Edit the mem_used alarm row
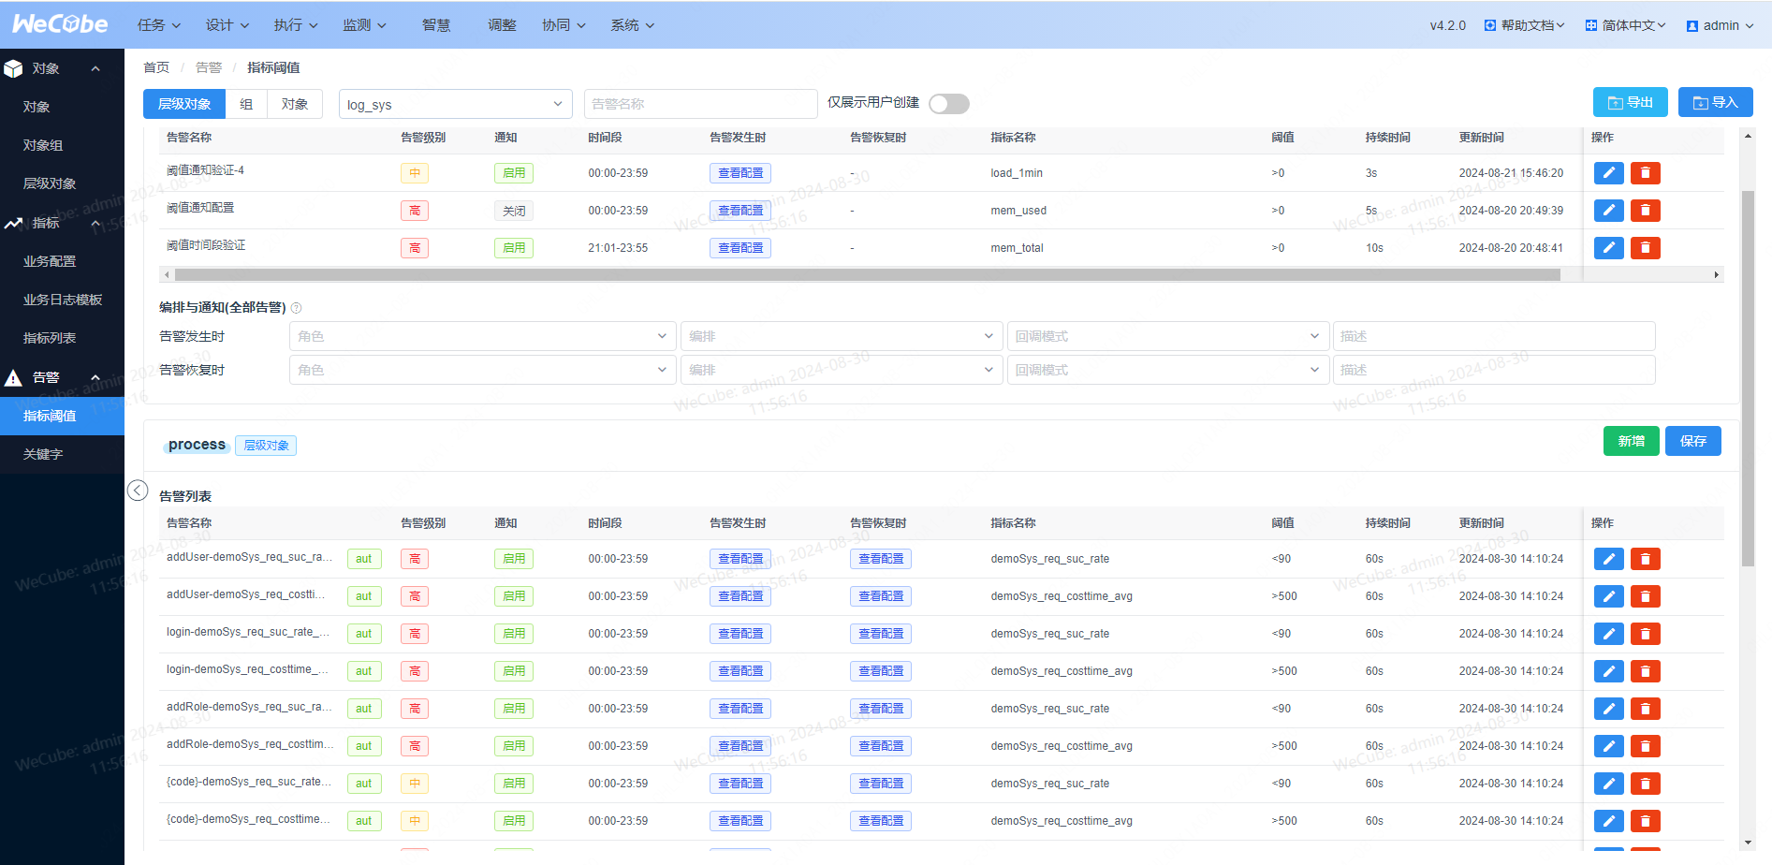The width and height of the screenshot is (1772, 865). [x=1608, y=211]
